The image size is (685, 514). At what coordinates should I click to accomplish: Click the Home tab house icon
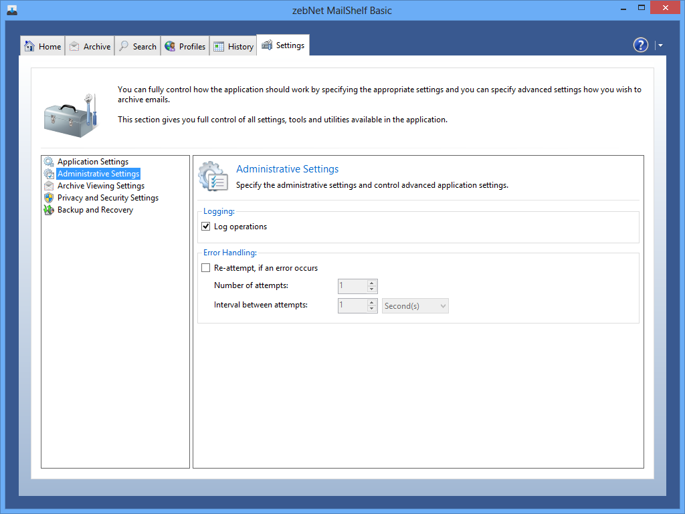[29, 46]
